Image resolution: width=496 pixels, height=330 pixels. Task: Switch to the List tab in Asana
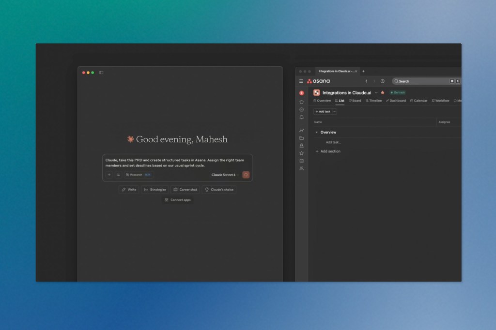pos(340,101)
